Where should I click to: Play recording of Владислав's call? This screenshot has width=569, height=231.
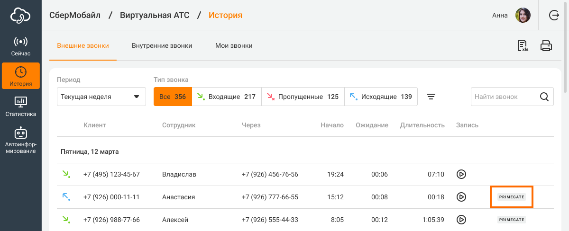[461, 174]
